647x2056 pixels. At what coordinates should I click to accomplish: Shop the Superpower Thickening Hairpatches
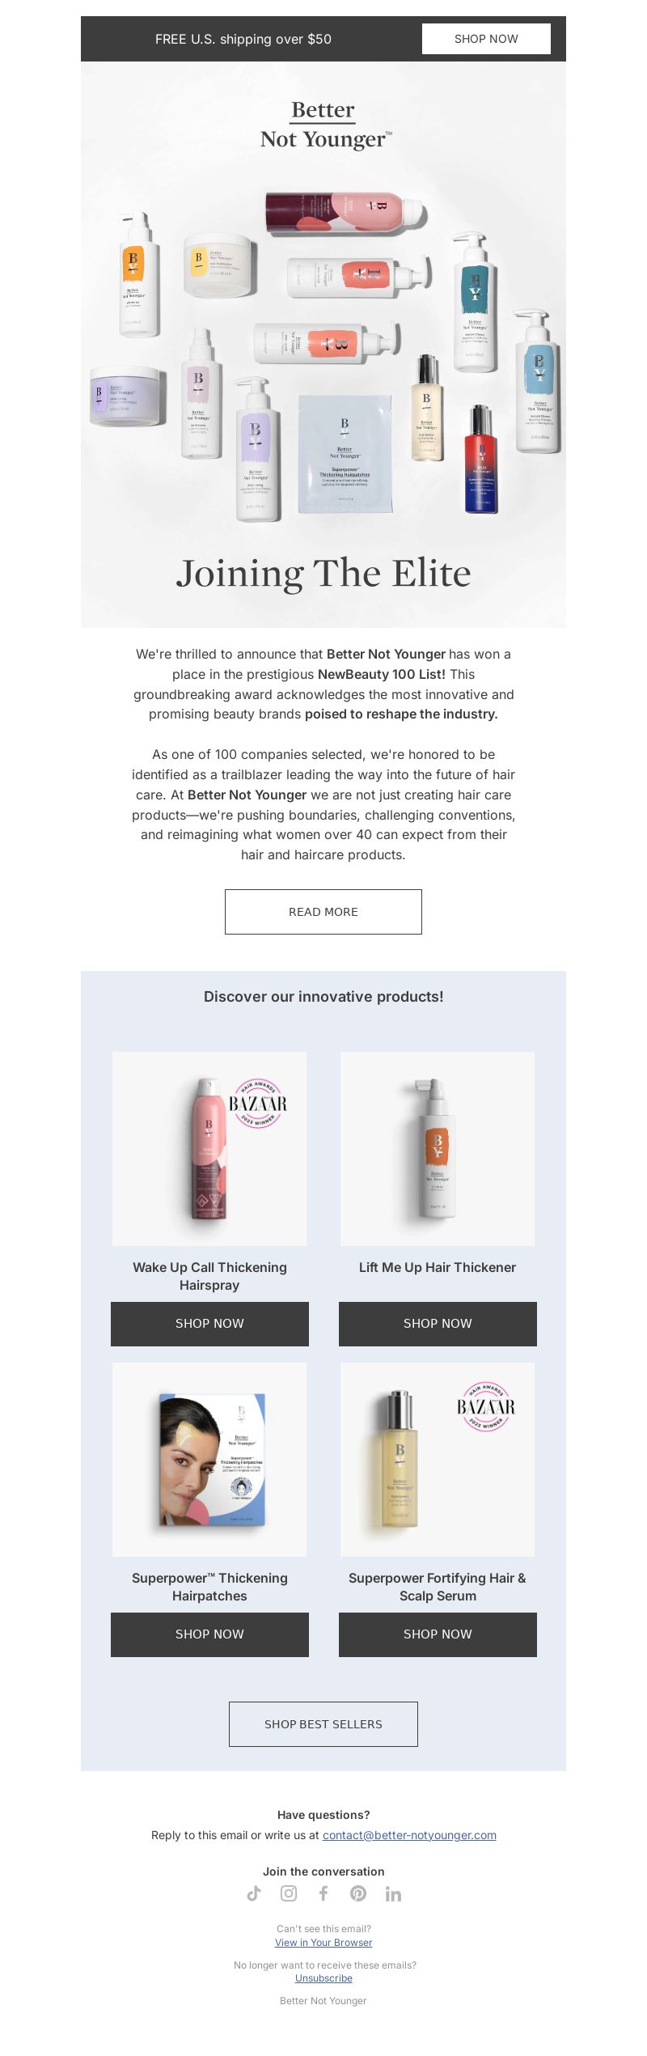[x=209, y=1634]
